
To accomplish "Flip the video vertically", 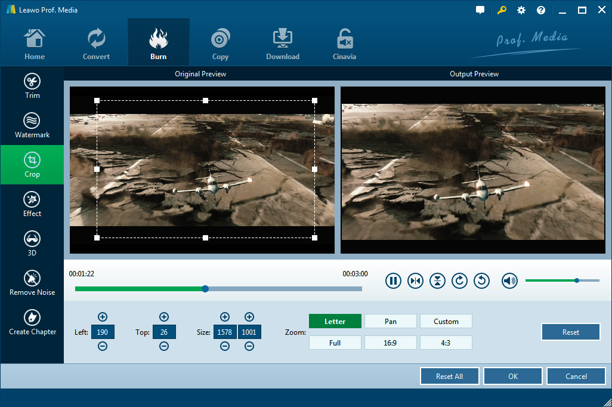I will 437,280.
